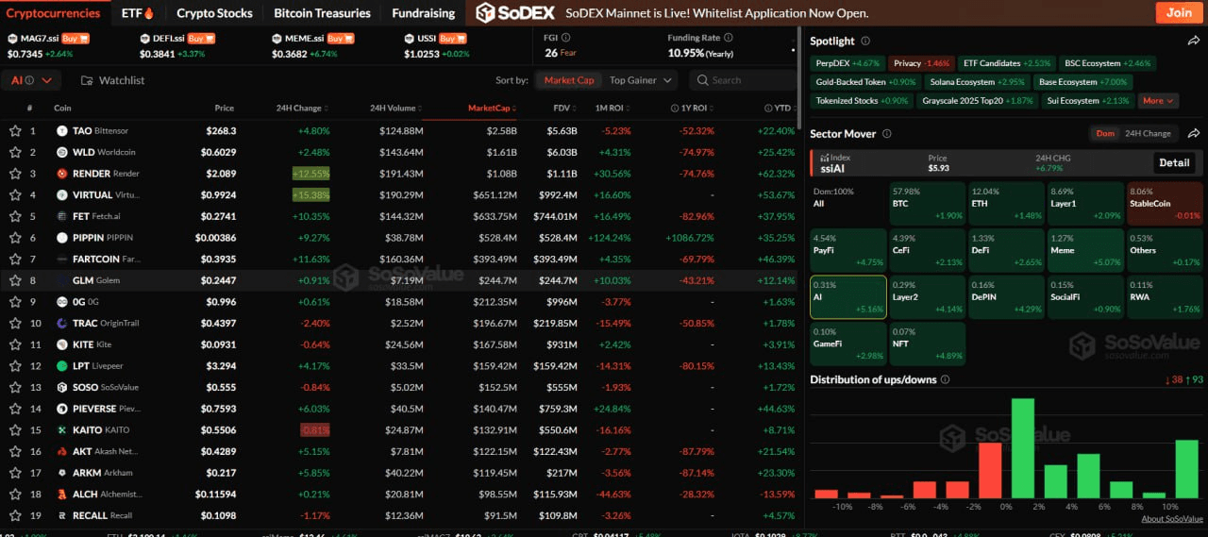Click the Sector Mover share arrow icon
This screenshot has width=1208, height=537.
point(1193,134)
